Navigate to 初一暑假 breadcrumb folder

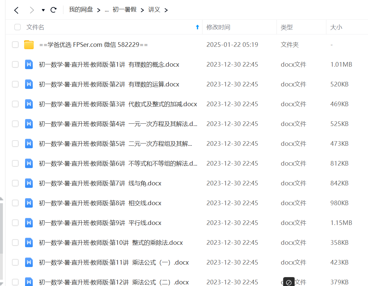pyautogui.click(x=125, y=10)
